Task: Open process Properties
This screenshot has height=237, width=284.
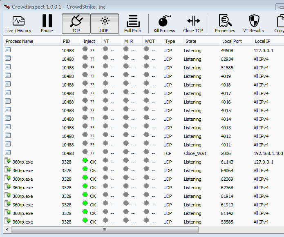Action: pos(225,24)
